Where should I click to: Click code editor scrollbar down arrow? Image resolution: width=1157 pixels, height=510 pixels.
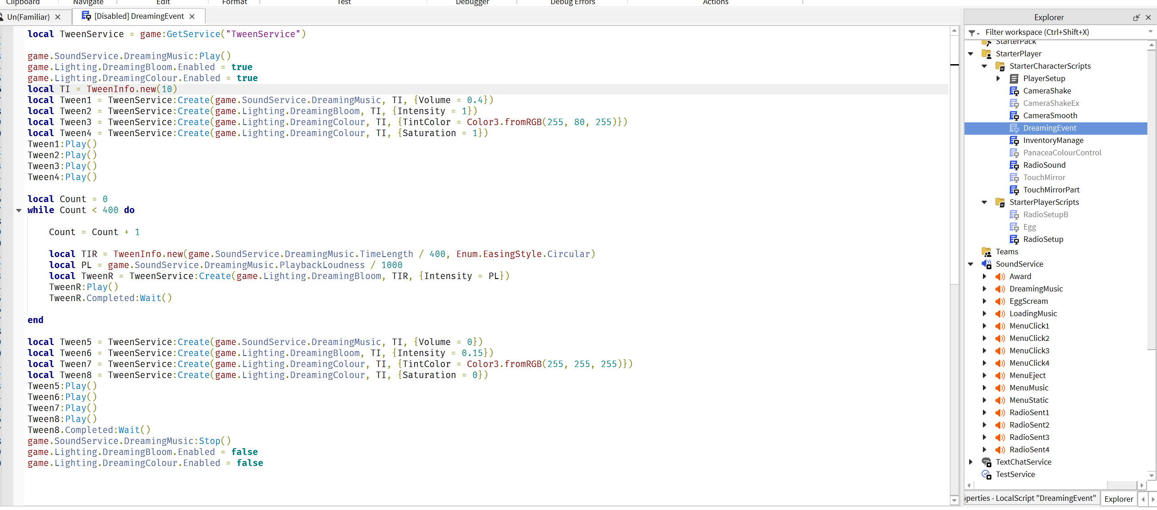pyautogui.click(x=954, y=500)
